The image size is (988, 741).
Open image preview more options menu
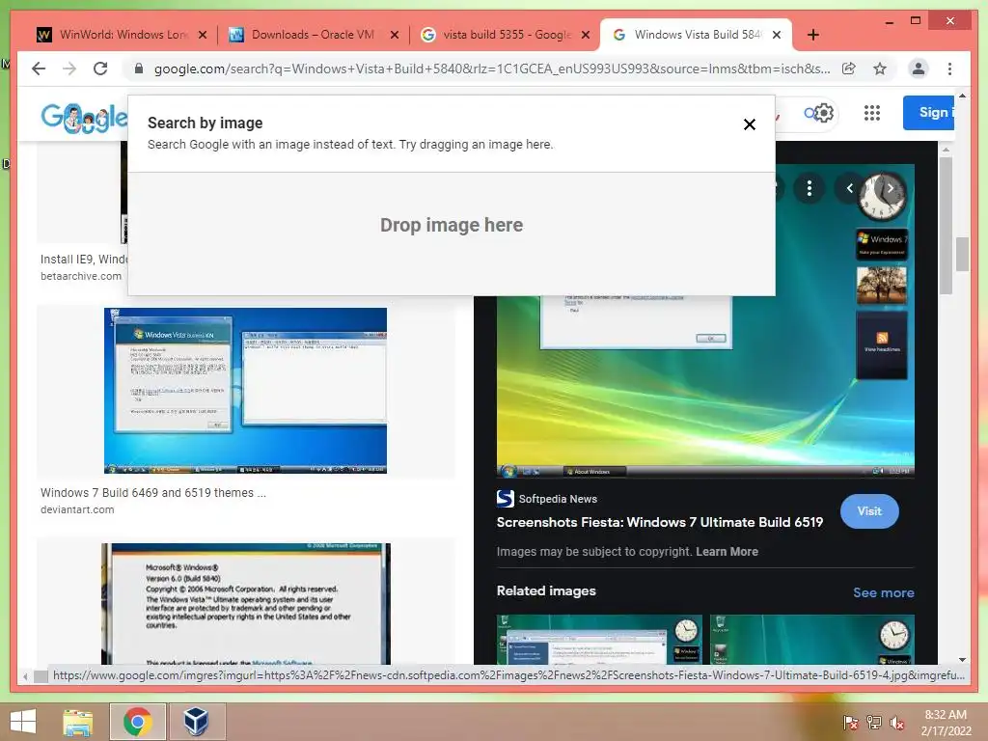click(x=810, y=188)
